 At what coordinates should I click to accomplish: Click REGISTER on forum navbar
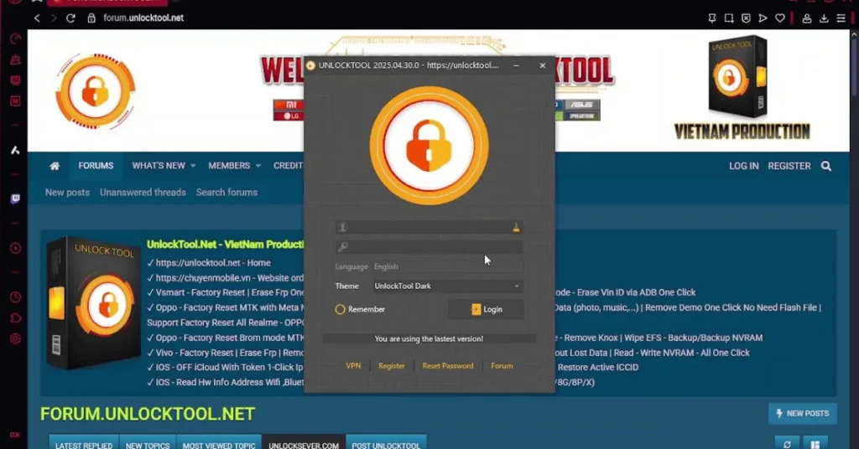[789, 166]
